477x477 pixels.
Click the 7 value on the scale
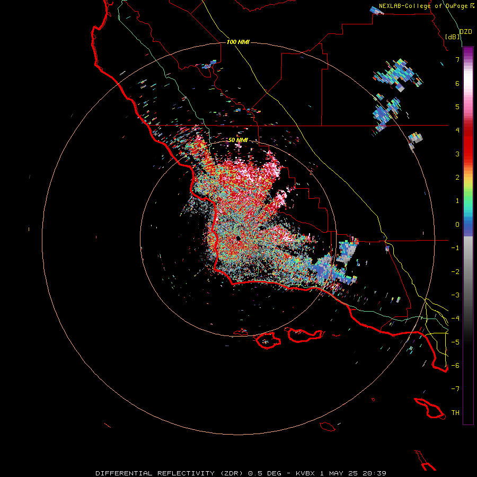[457, 59]
